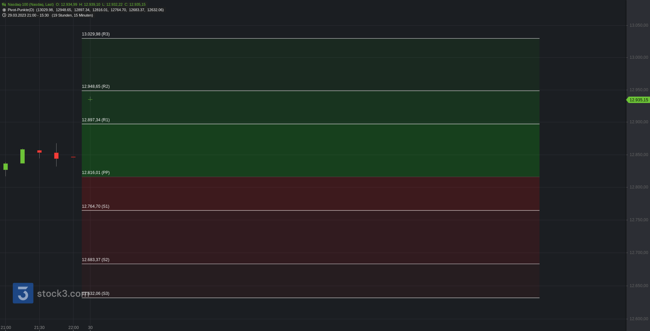Select the 12.816,01 (PP) pivot label
This screenshot has width=650, height=331.
tap(96, 173)
